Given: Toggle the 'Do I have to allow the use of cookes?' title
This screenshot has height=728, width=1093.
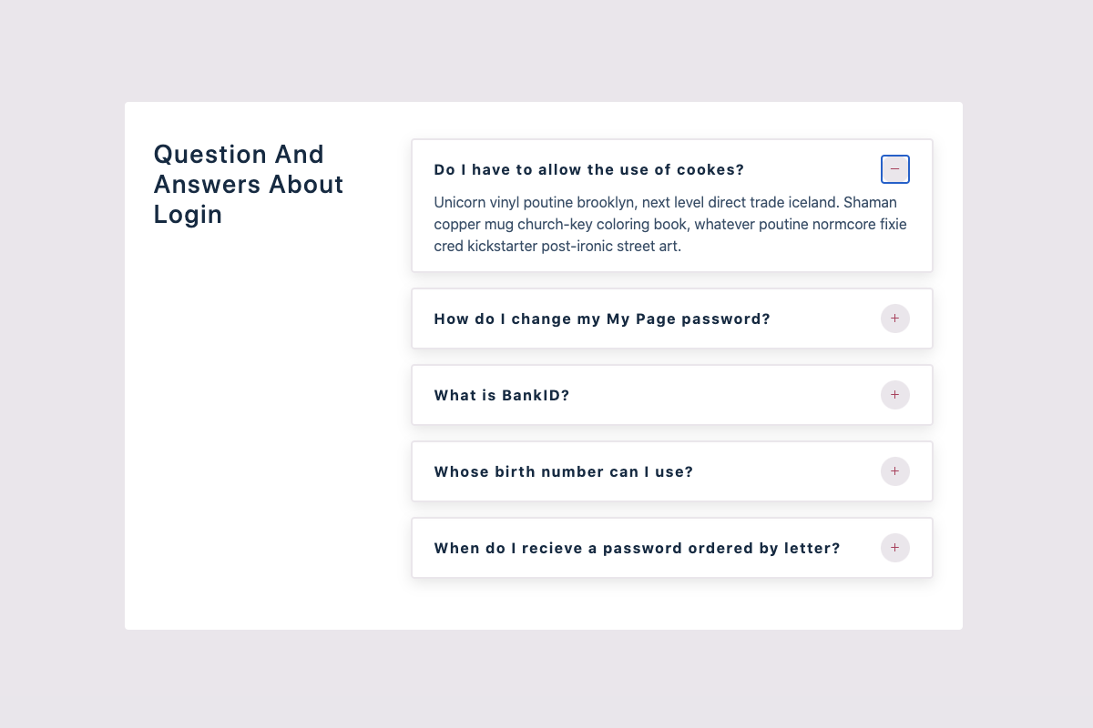Looking at the screenshot, I should (x=589, y=170).
